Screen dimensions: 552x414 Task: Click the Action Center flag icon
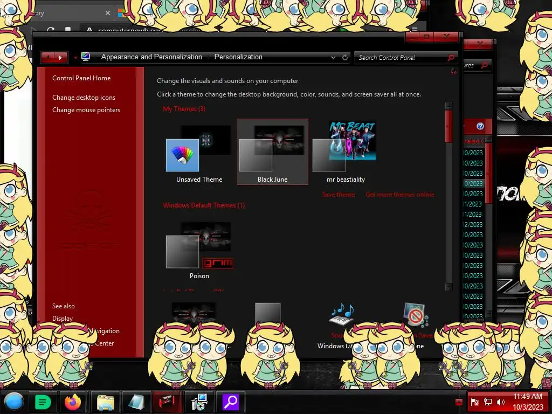pos(474,402)
